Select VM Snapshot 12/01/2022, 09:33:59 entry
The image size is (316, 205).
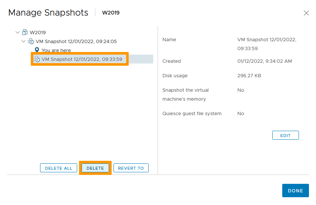82,59
